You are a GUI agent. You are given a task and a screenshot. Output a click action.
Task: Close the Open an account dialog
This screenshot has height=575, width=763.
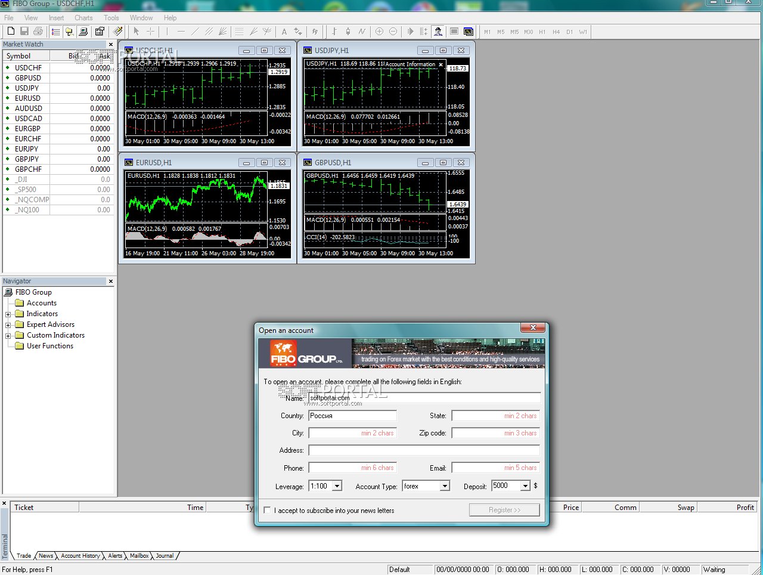[x=533, y=327]
